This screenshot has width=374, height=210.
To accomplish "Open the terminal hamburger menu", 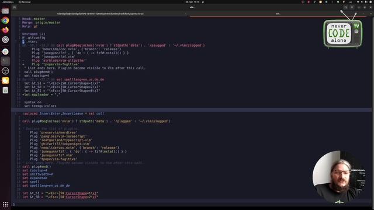I will click(352, 8).
